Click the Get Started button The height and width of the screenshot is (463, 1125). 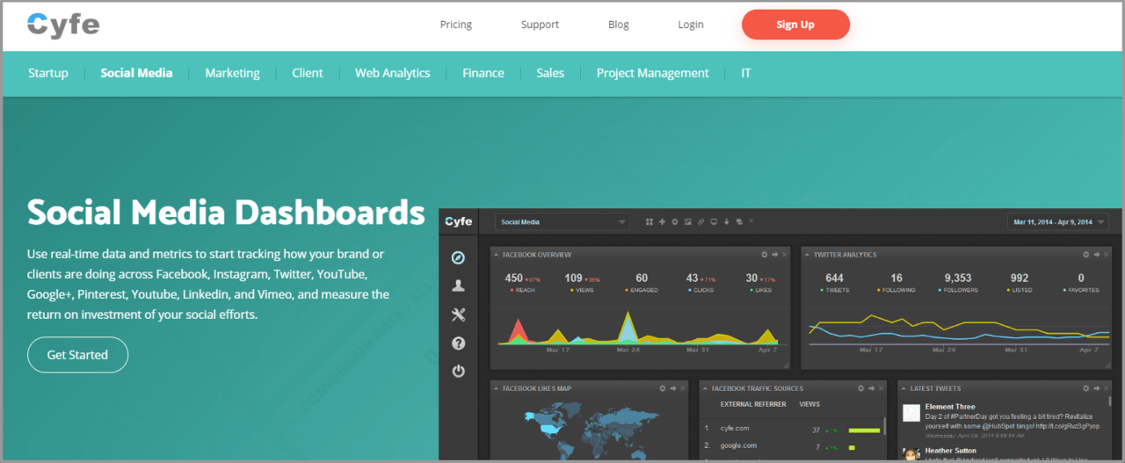click(77, 355)
